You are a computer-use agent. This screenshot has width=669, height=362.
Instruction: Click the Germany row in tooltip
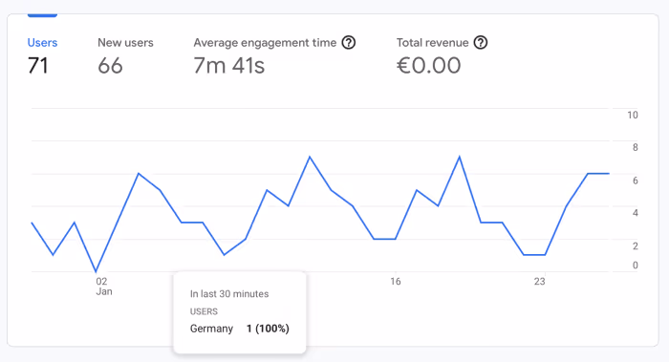tap(239, 329)
